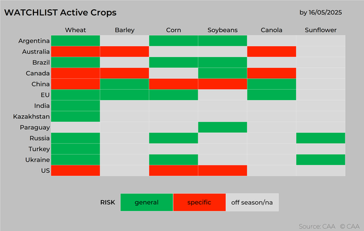This screenshot has width=364, height=231.
Task: Click the red 'specific' risk legend swatch
Action: click(200, 203)
